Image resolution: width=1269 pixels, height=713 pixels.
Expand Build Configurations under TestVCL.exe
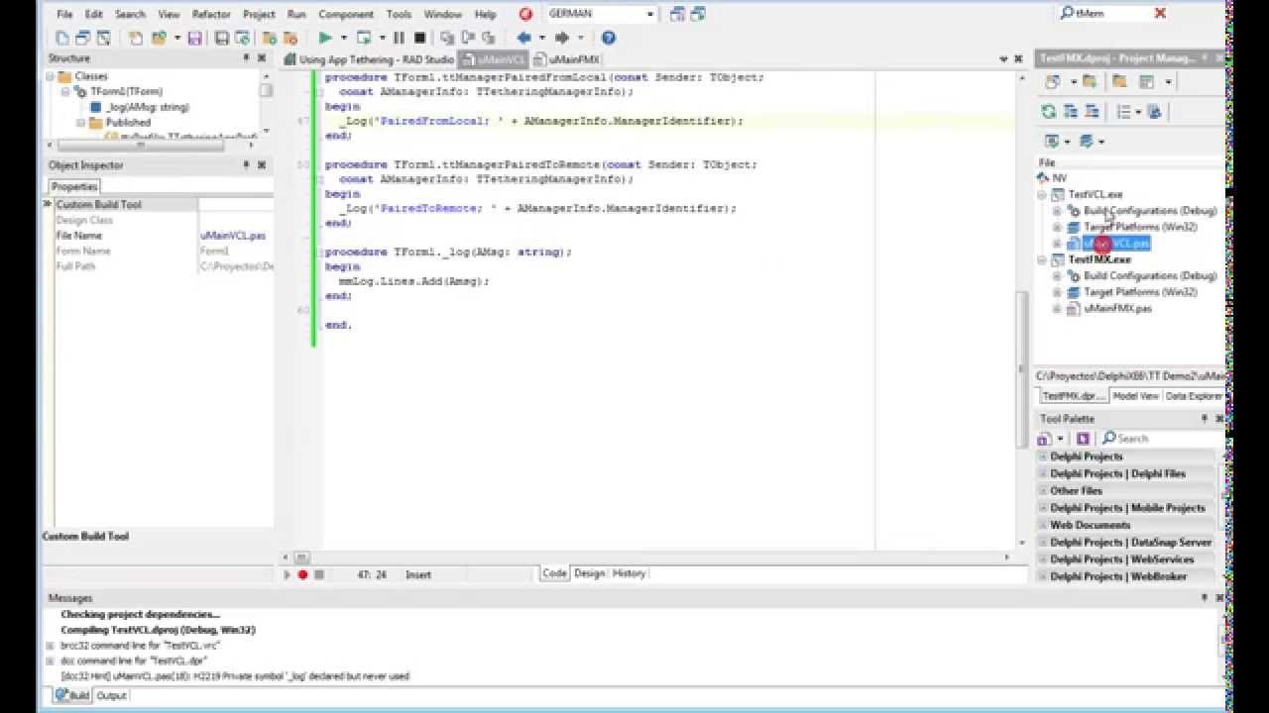coord(1057,211)
